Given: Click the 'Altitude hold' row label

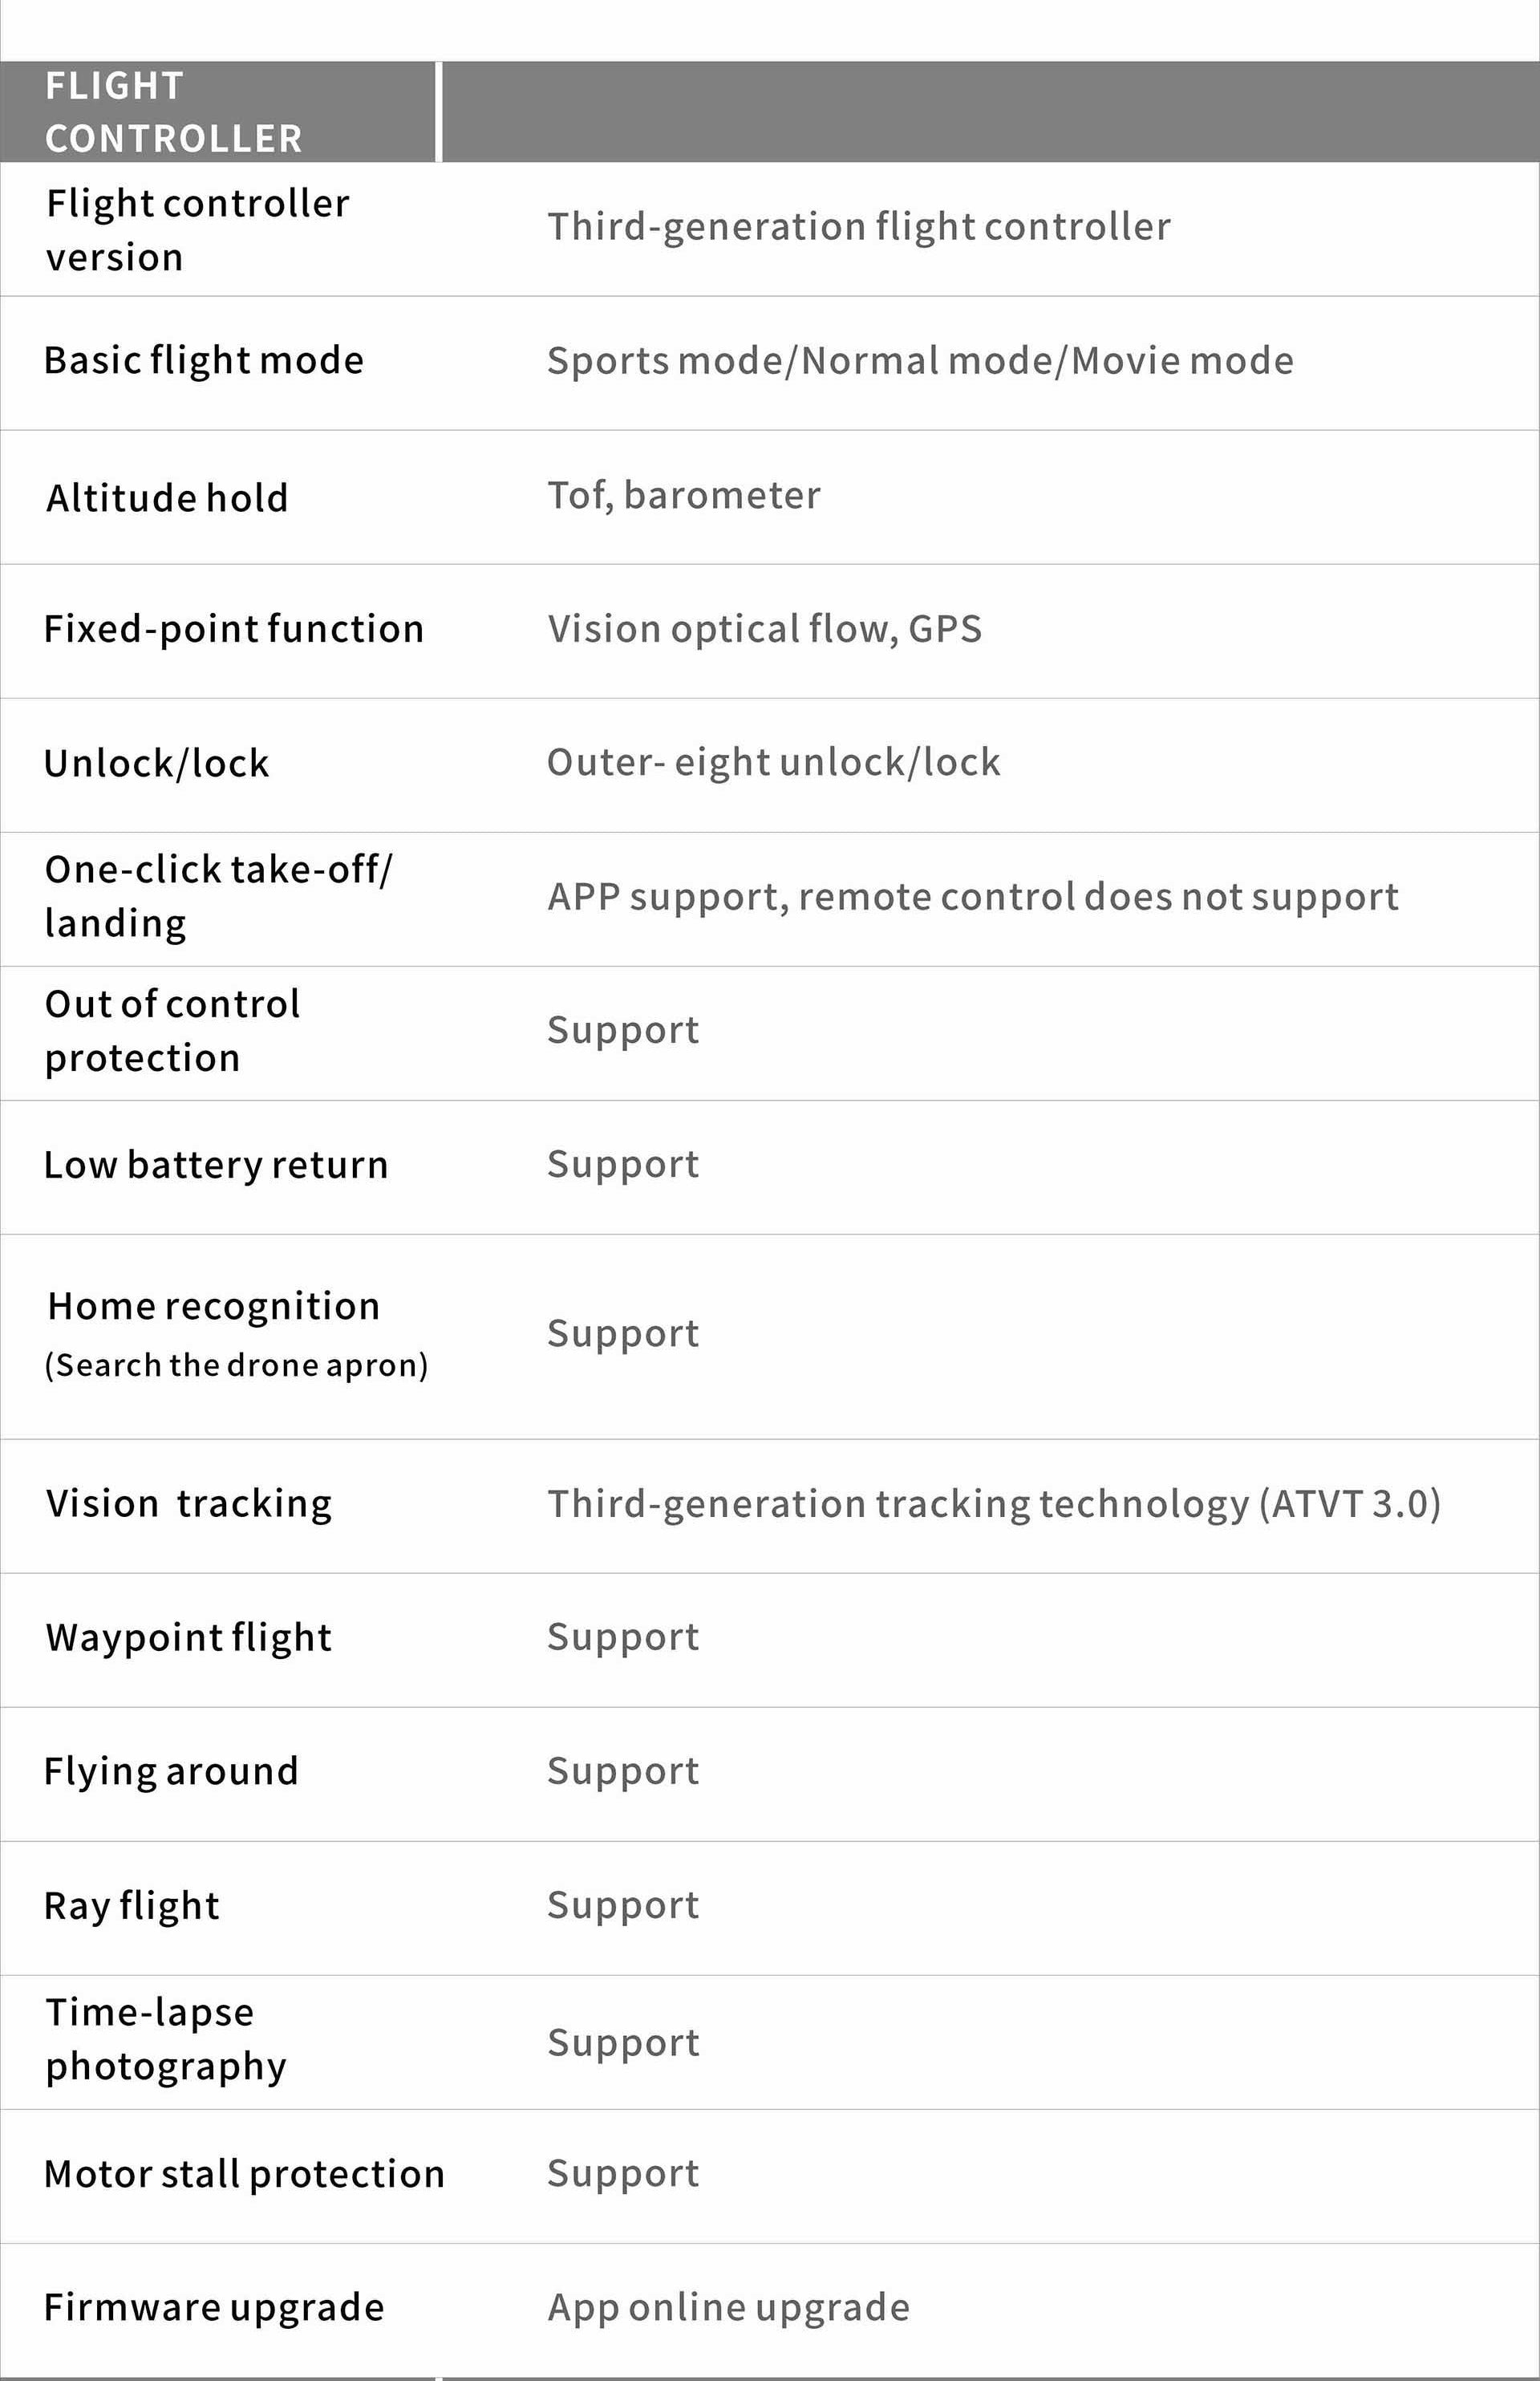Looking at the screenshot, I should click(x=167, y=498).
